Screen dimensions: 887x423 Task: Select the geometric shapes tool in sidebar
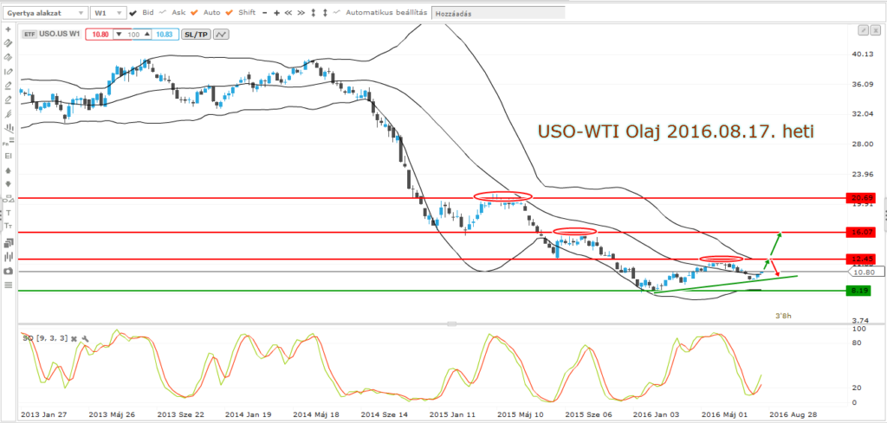coord(9,199)
